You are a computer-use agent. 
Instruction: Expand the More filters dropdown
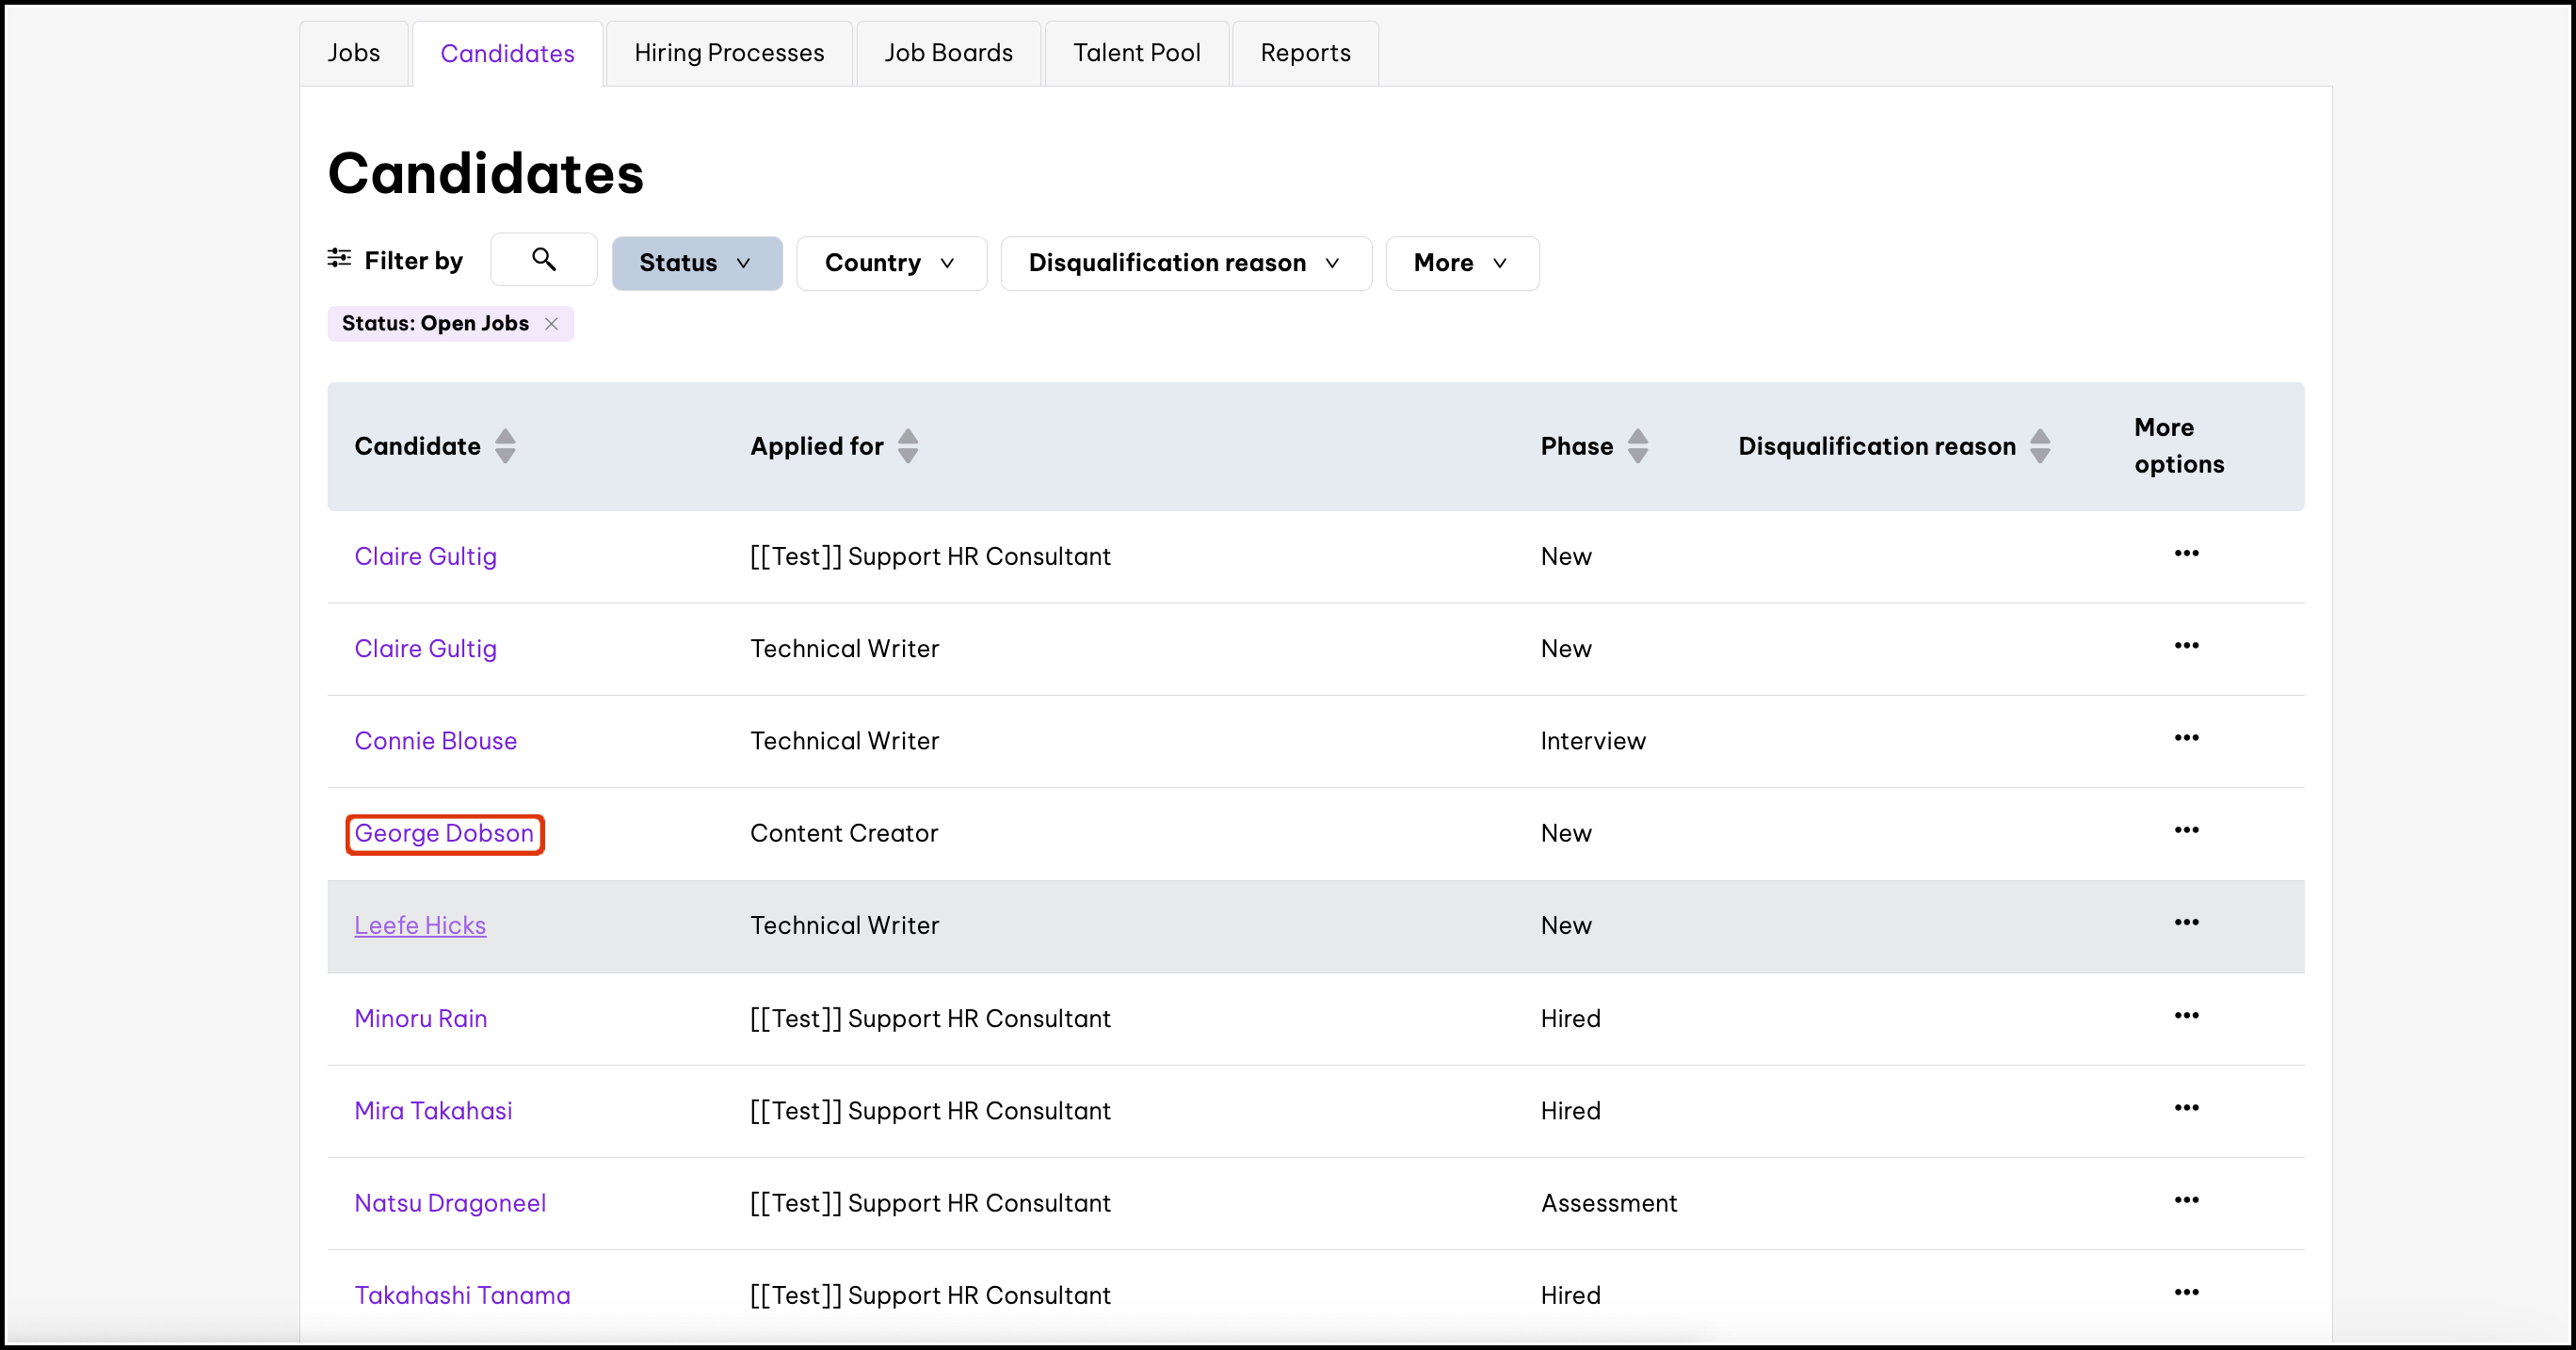point(1461,263)
